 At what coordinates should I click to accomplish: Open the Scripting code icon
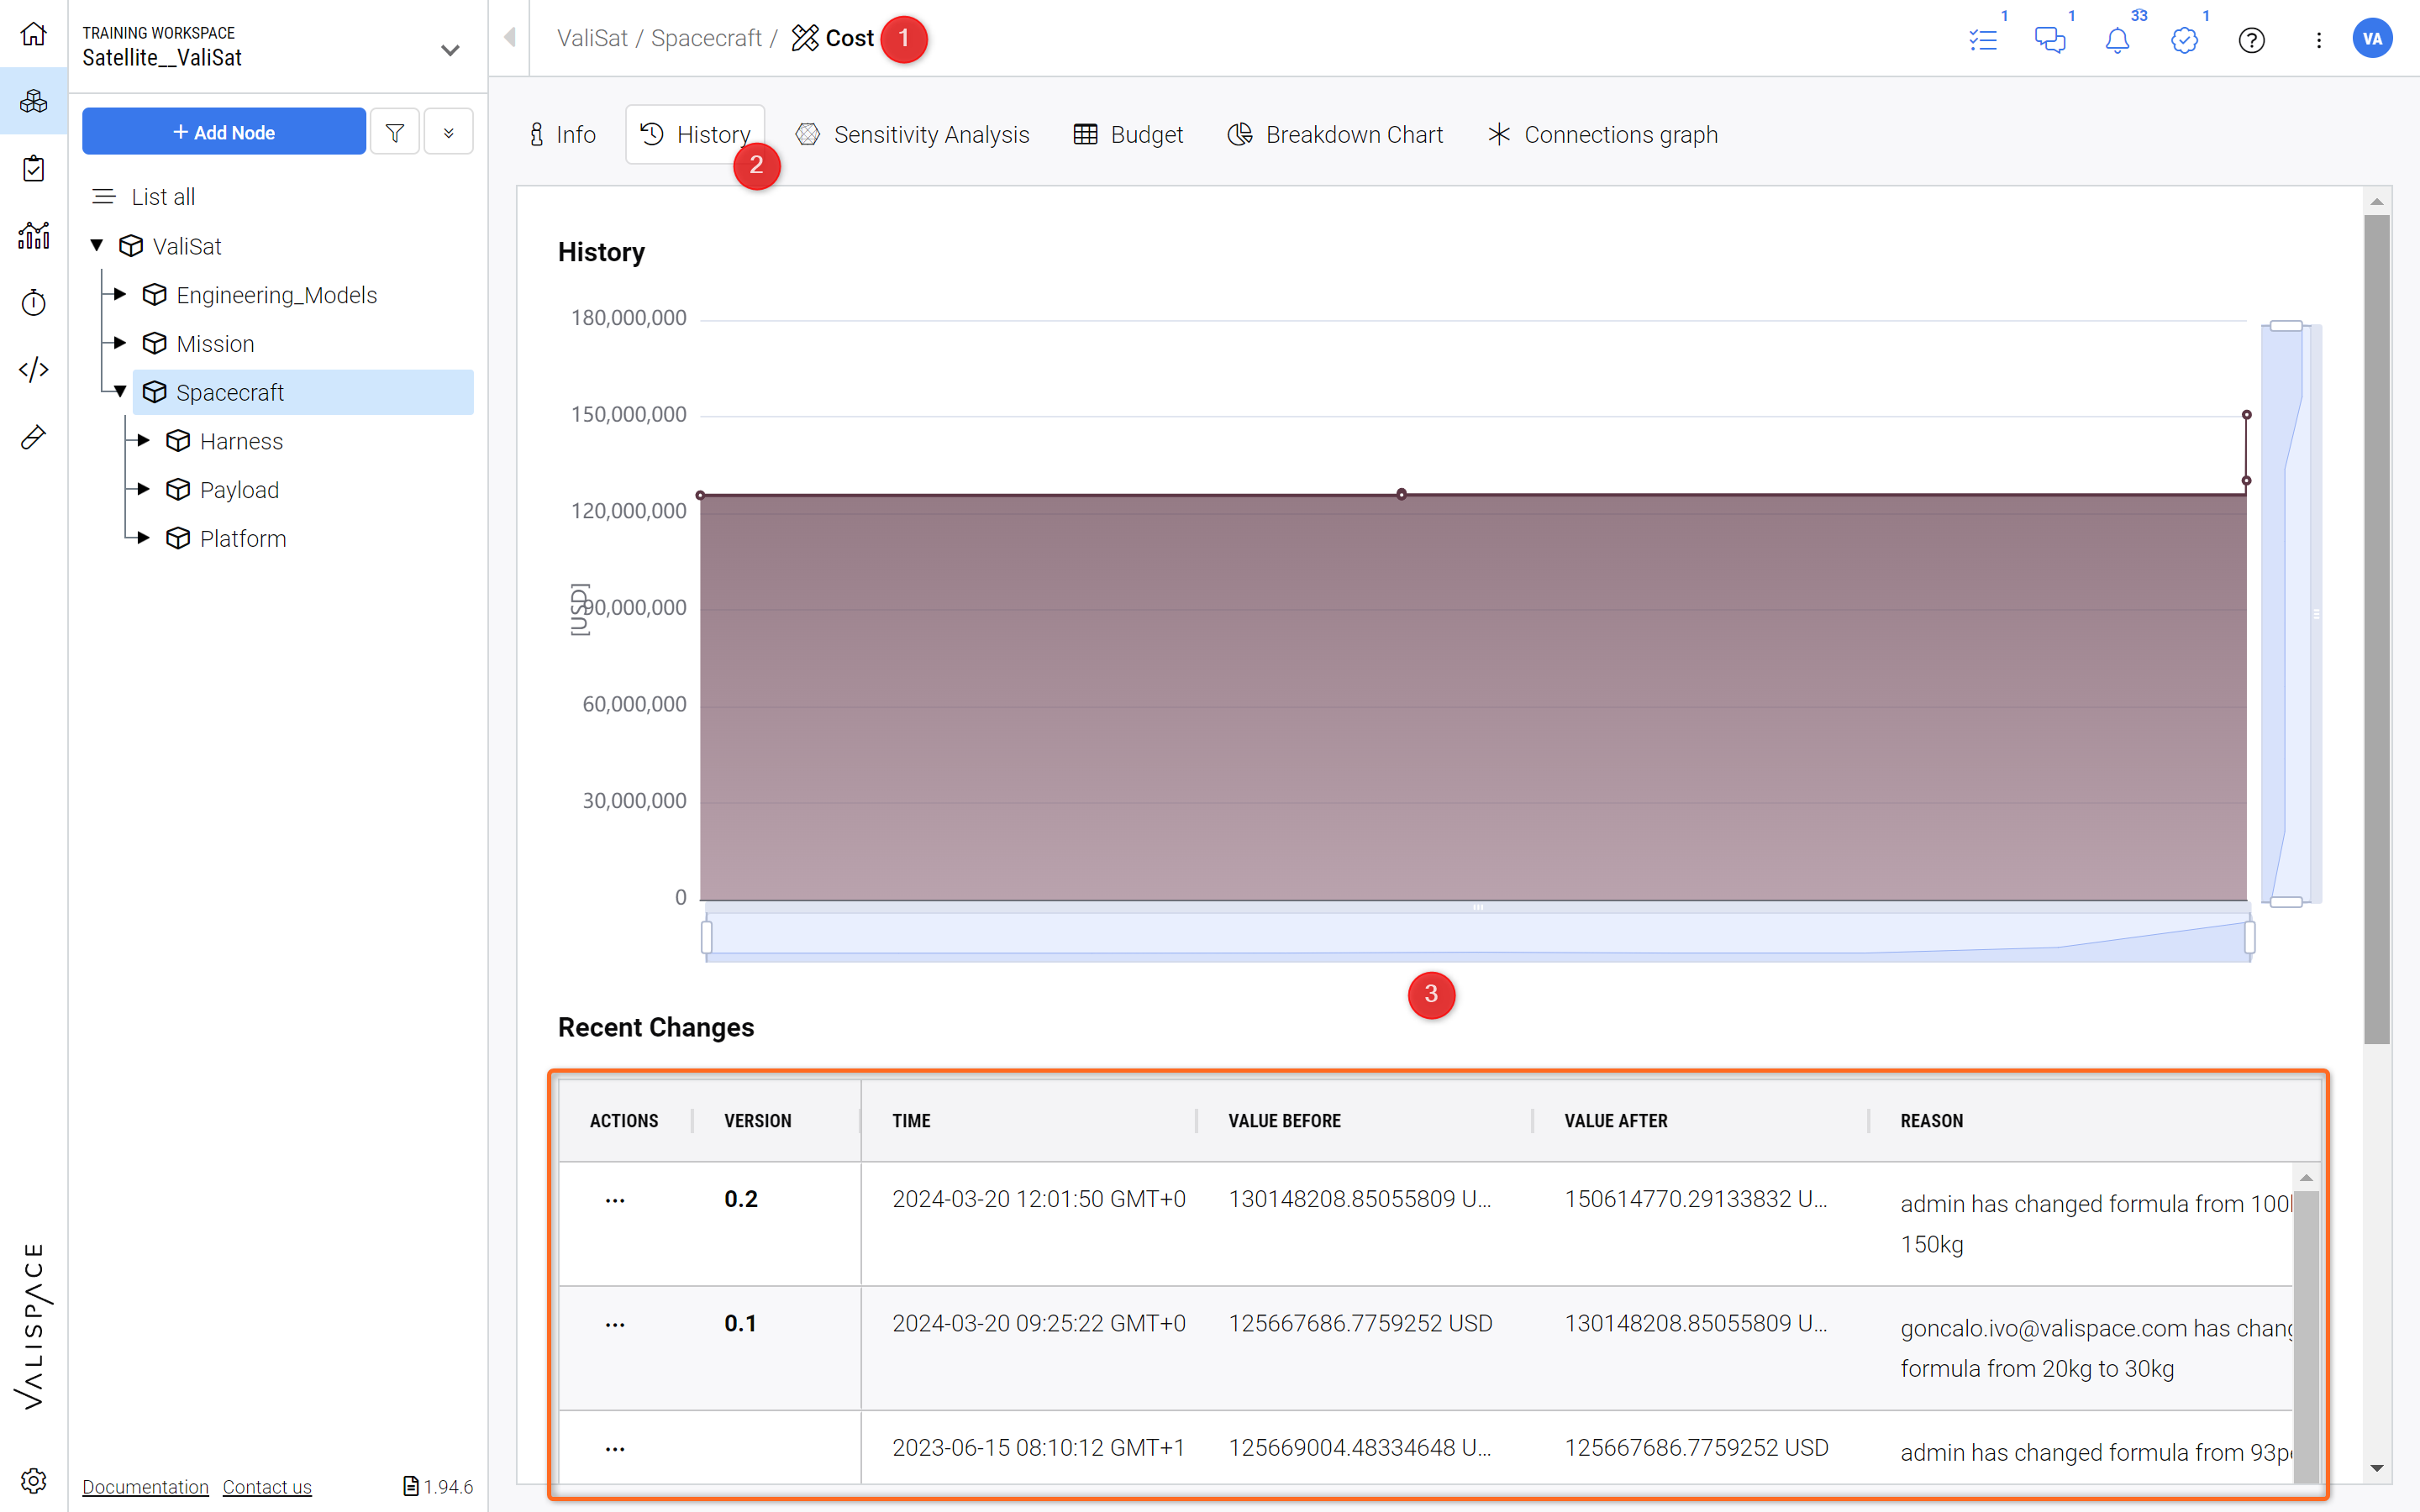[33, 369]
